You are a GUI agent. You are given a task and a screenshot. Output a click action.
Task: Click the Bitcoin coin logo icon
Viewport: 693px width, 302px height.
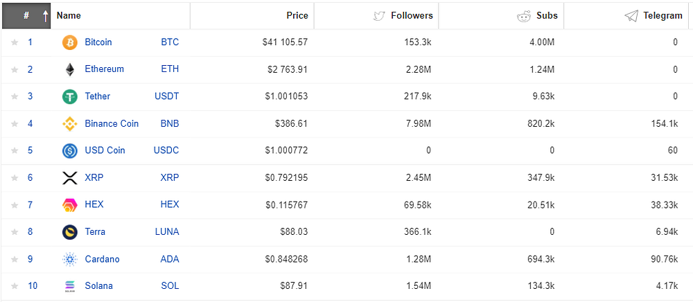coord(70,43)
